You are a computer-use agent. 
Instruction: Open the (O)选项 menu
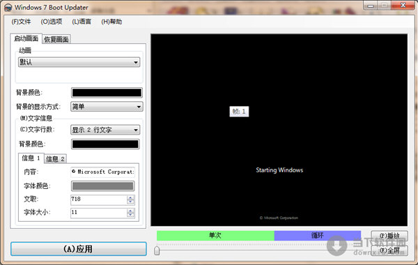pos(52,22)
